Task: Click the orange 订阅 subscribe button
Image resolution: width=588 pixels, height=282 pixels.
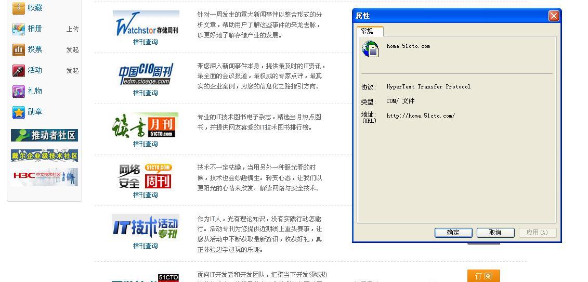Action: pyautogui.click(x=484, y=276)
